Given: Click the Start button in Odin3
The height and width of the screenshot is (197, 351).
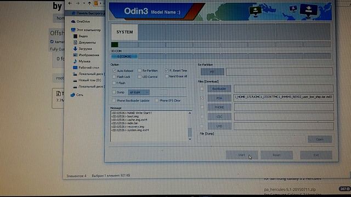Looking at the screenshot, I should point(241,155).
